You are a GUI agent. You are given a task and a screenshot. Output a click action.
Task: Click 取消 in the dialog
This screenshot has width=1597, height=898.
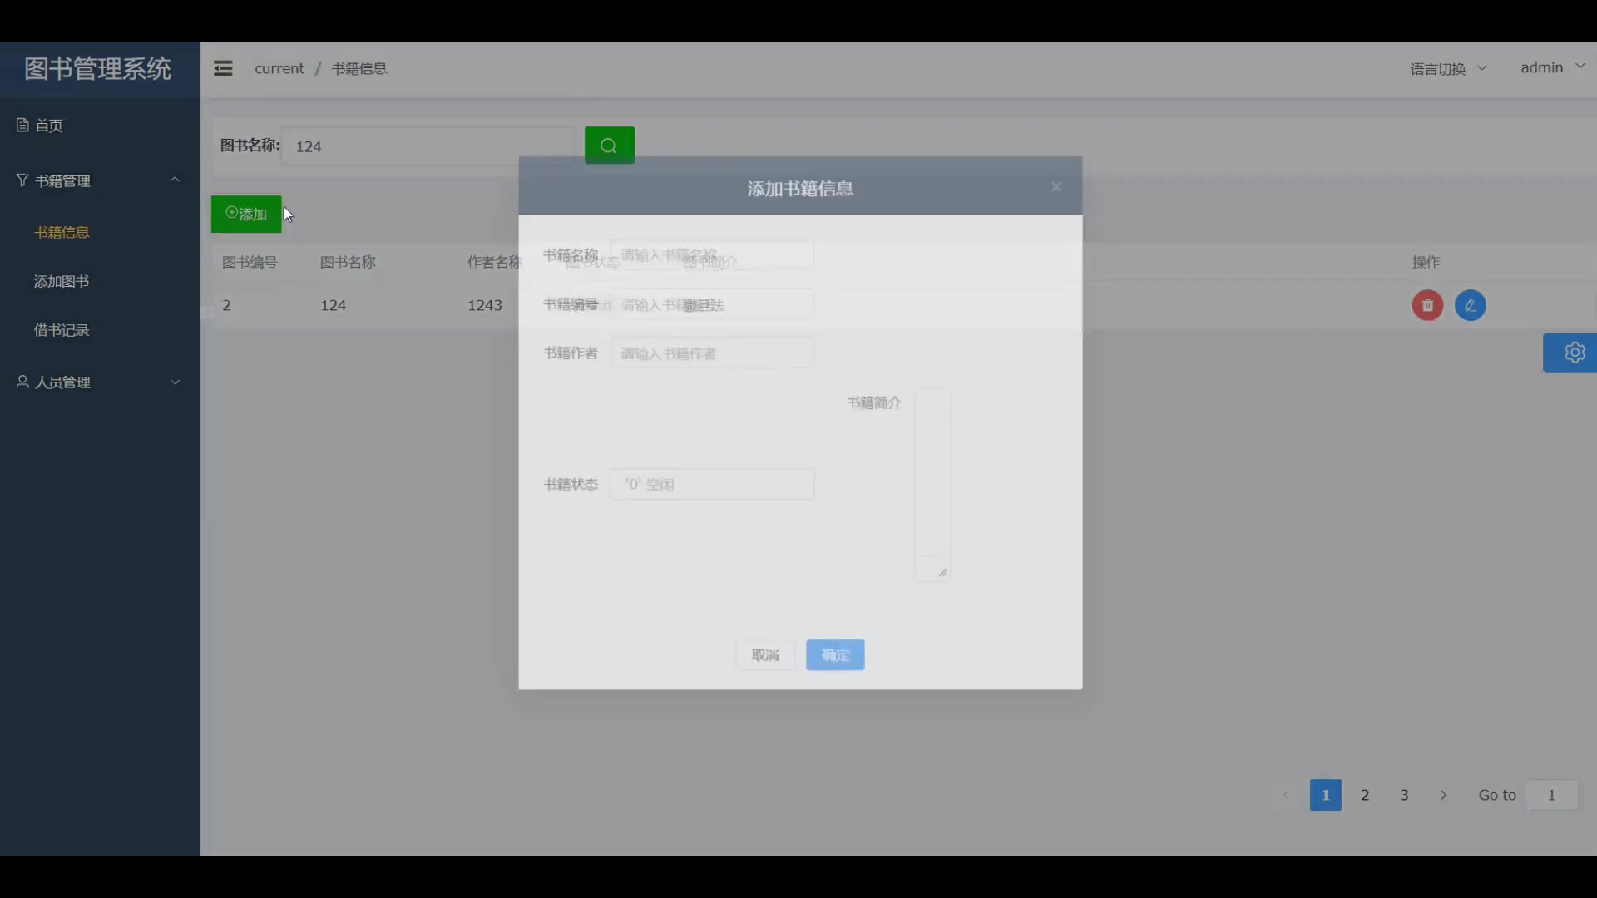764,655
